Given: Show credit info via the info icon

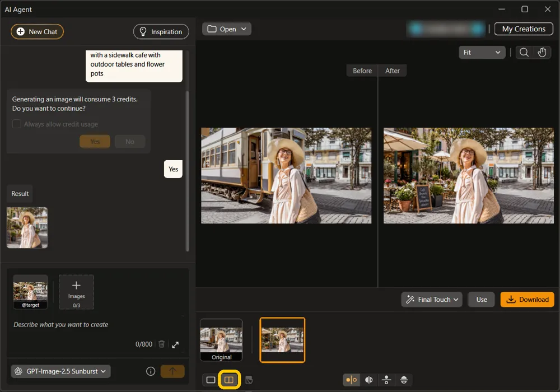Looking at the screenshot, I should tap(151, 371).
